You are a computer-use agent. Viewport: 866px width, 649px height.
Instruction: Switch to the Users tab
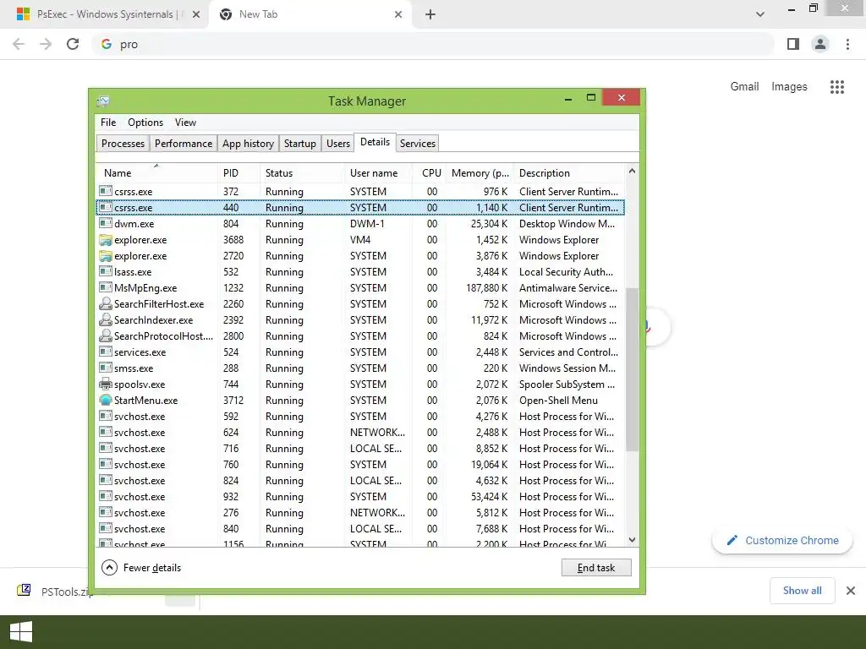tap(338, 144)
